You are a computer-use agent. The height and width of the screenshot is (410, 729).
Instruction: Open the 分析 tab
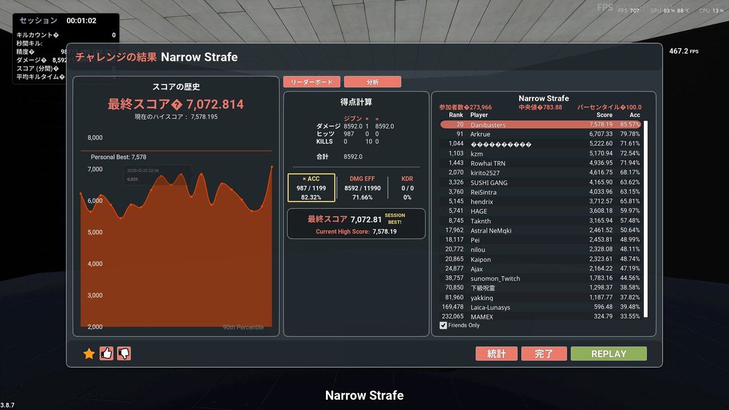[372, 82]
